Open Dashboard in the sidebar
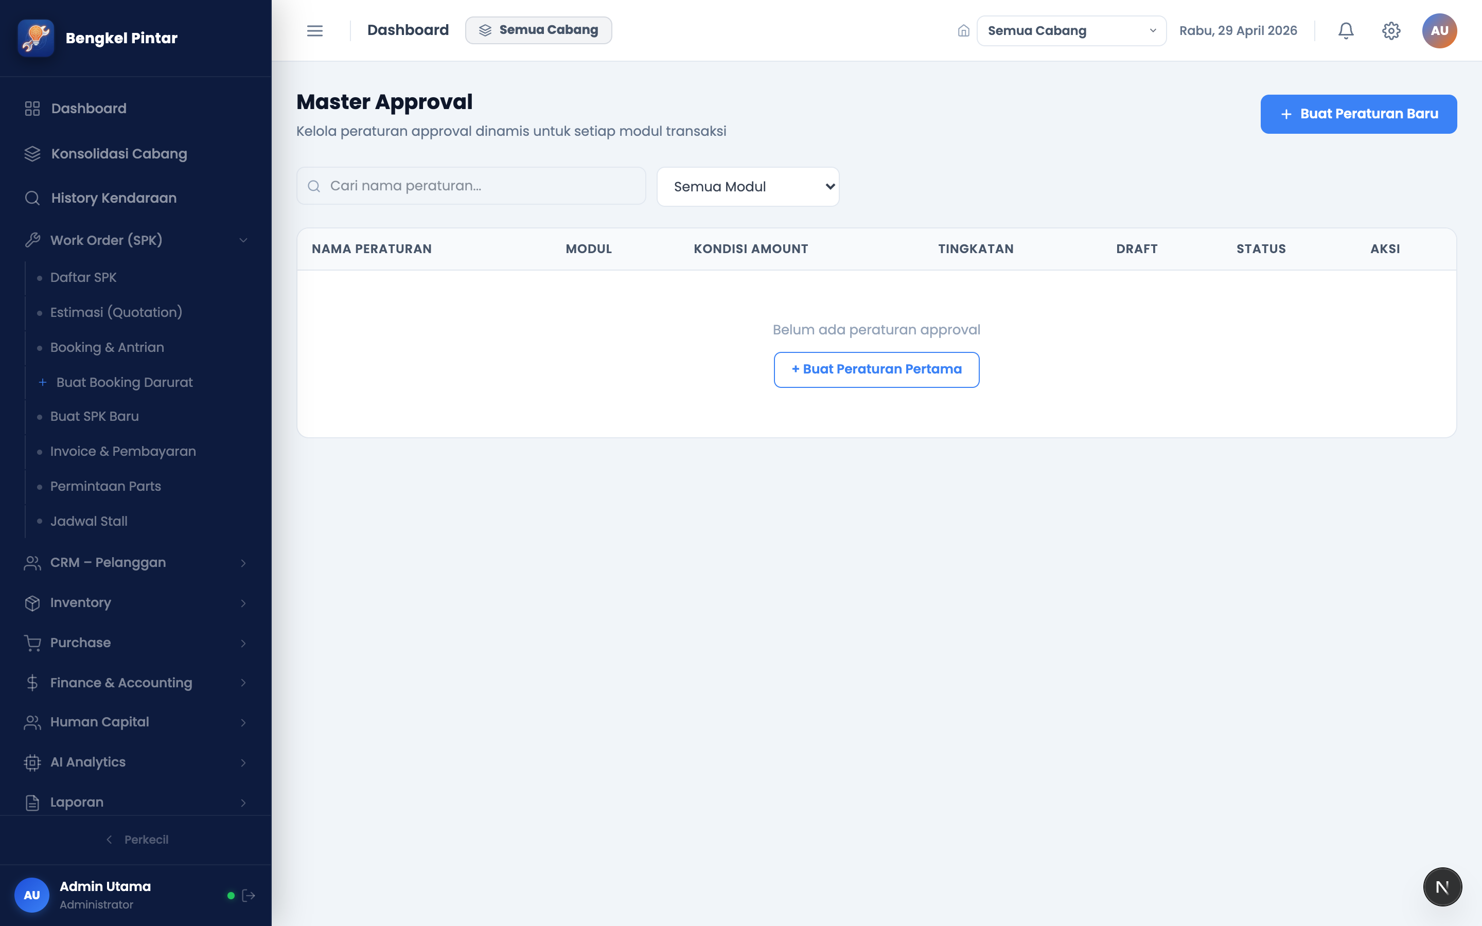Image resolution: width=1482 pixels, height=926 pixels. point(135,109)
